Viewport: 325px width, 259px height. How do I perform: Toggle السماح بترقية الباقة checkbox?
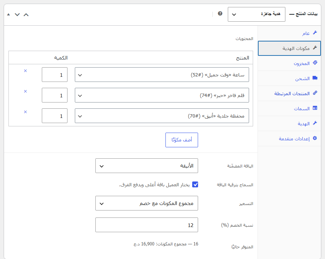click(x=195, y=184)
